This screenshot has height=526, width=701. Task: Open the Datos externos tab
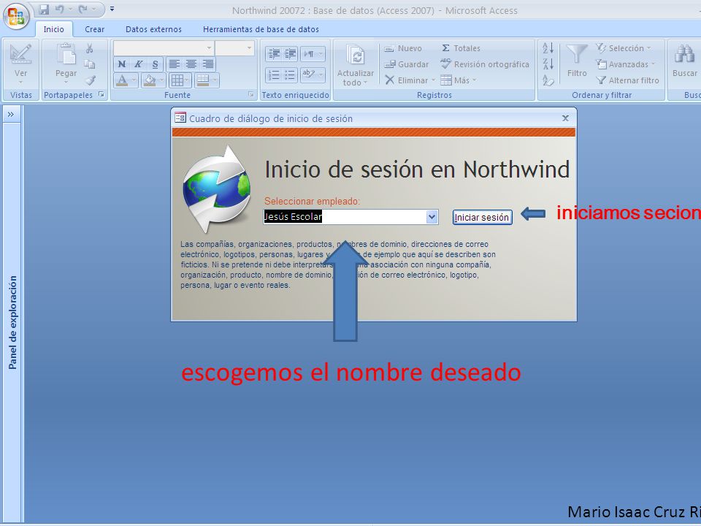[153, 29]
